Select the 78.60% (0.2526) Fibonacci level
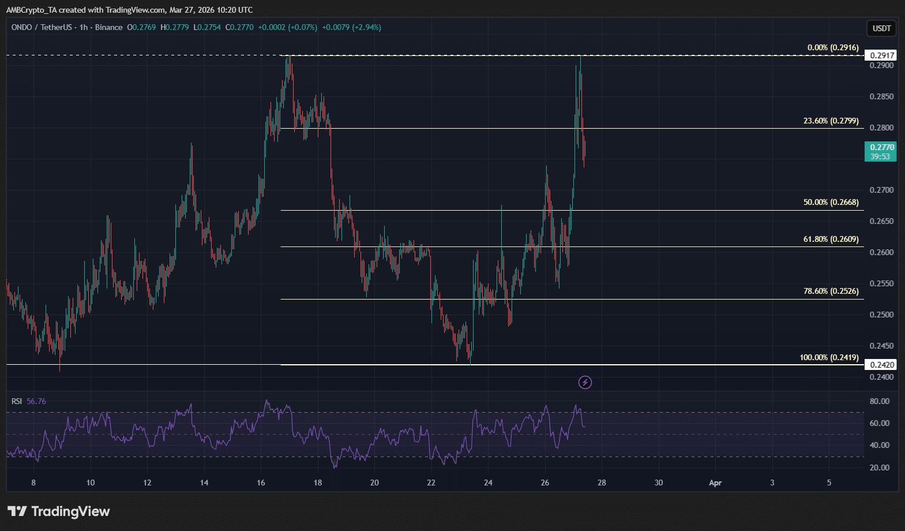The height and width of the screenshot is (531, 905). 831,291
